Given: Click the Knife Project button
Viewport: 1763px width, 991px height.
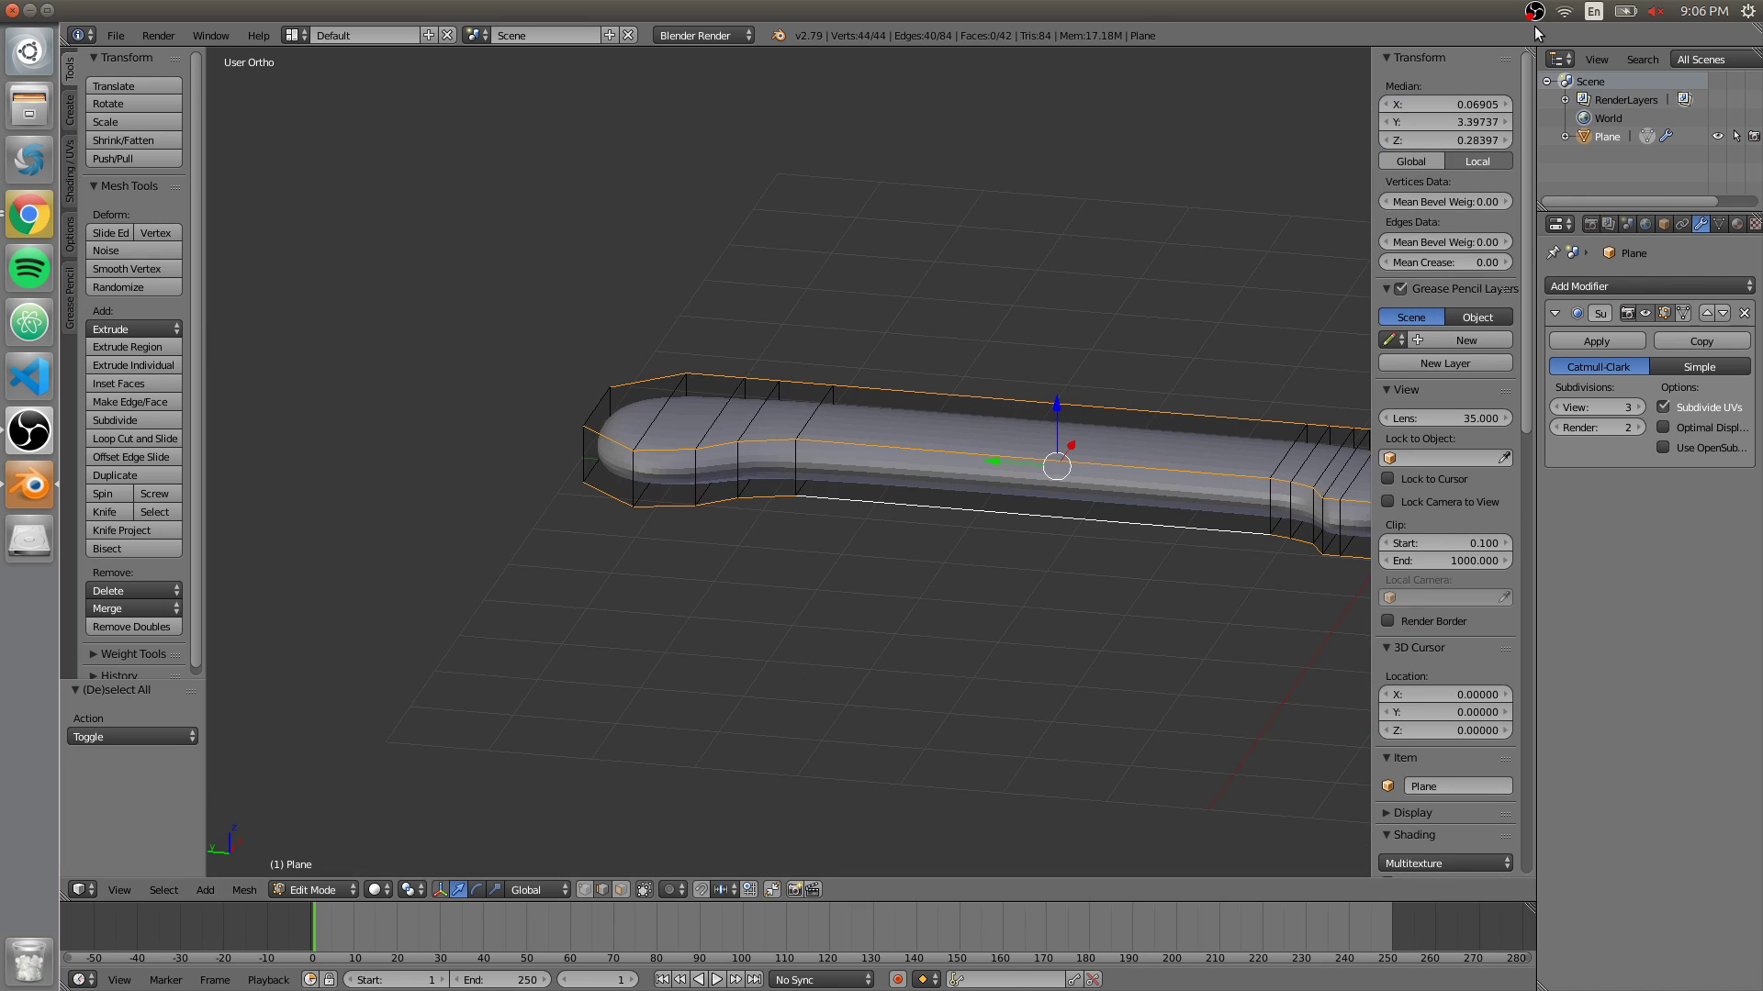Looking at the screenshot, I should 134,530.
